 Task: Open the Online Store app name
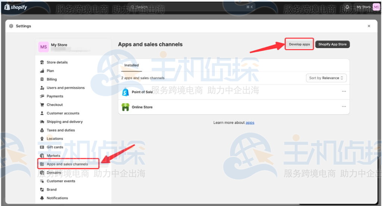pyautogui.click(x=142, y=107)
